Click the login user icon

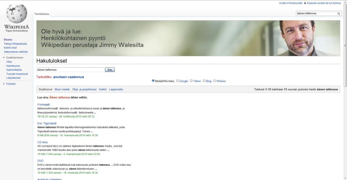point(305,3)
